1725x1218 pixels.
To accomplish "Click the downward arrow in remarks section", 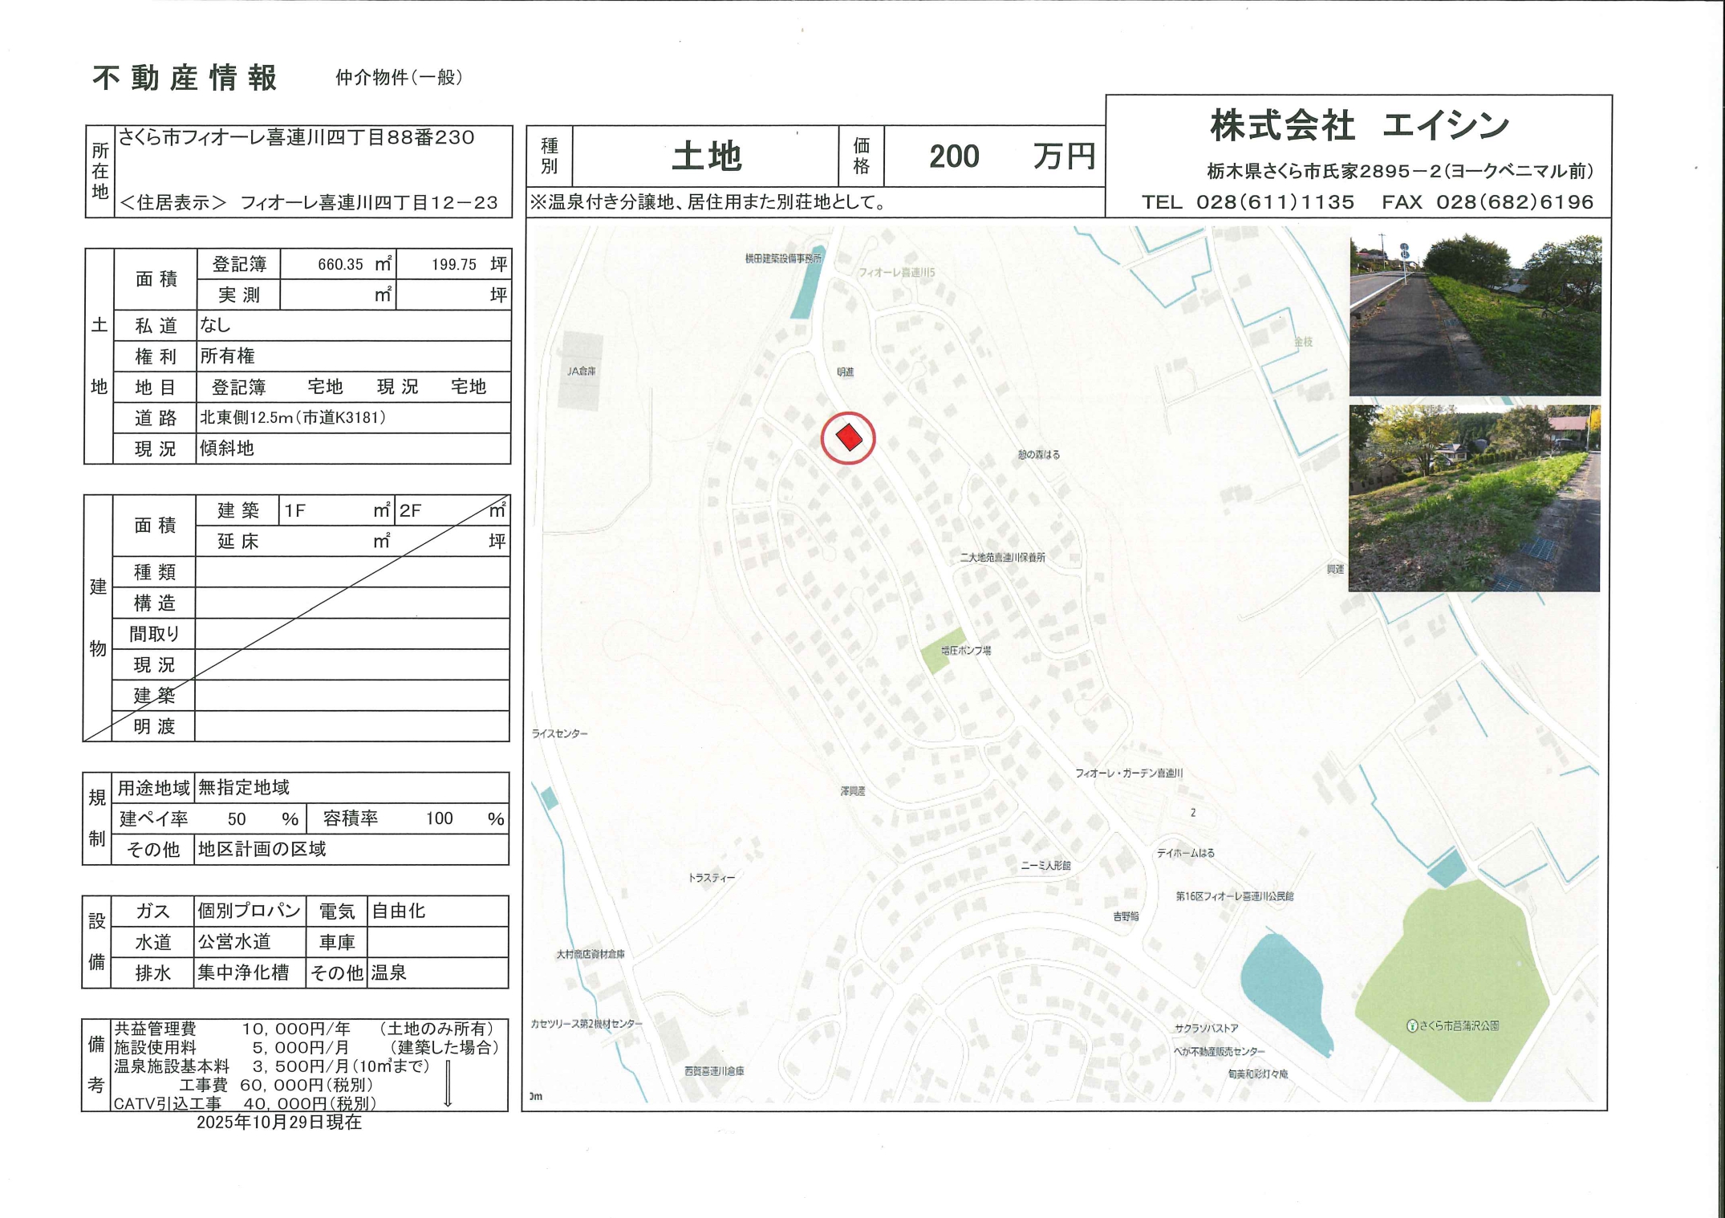I will point(448,1083).
